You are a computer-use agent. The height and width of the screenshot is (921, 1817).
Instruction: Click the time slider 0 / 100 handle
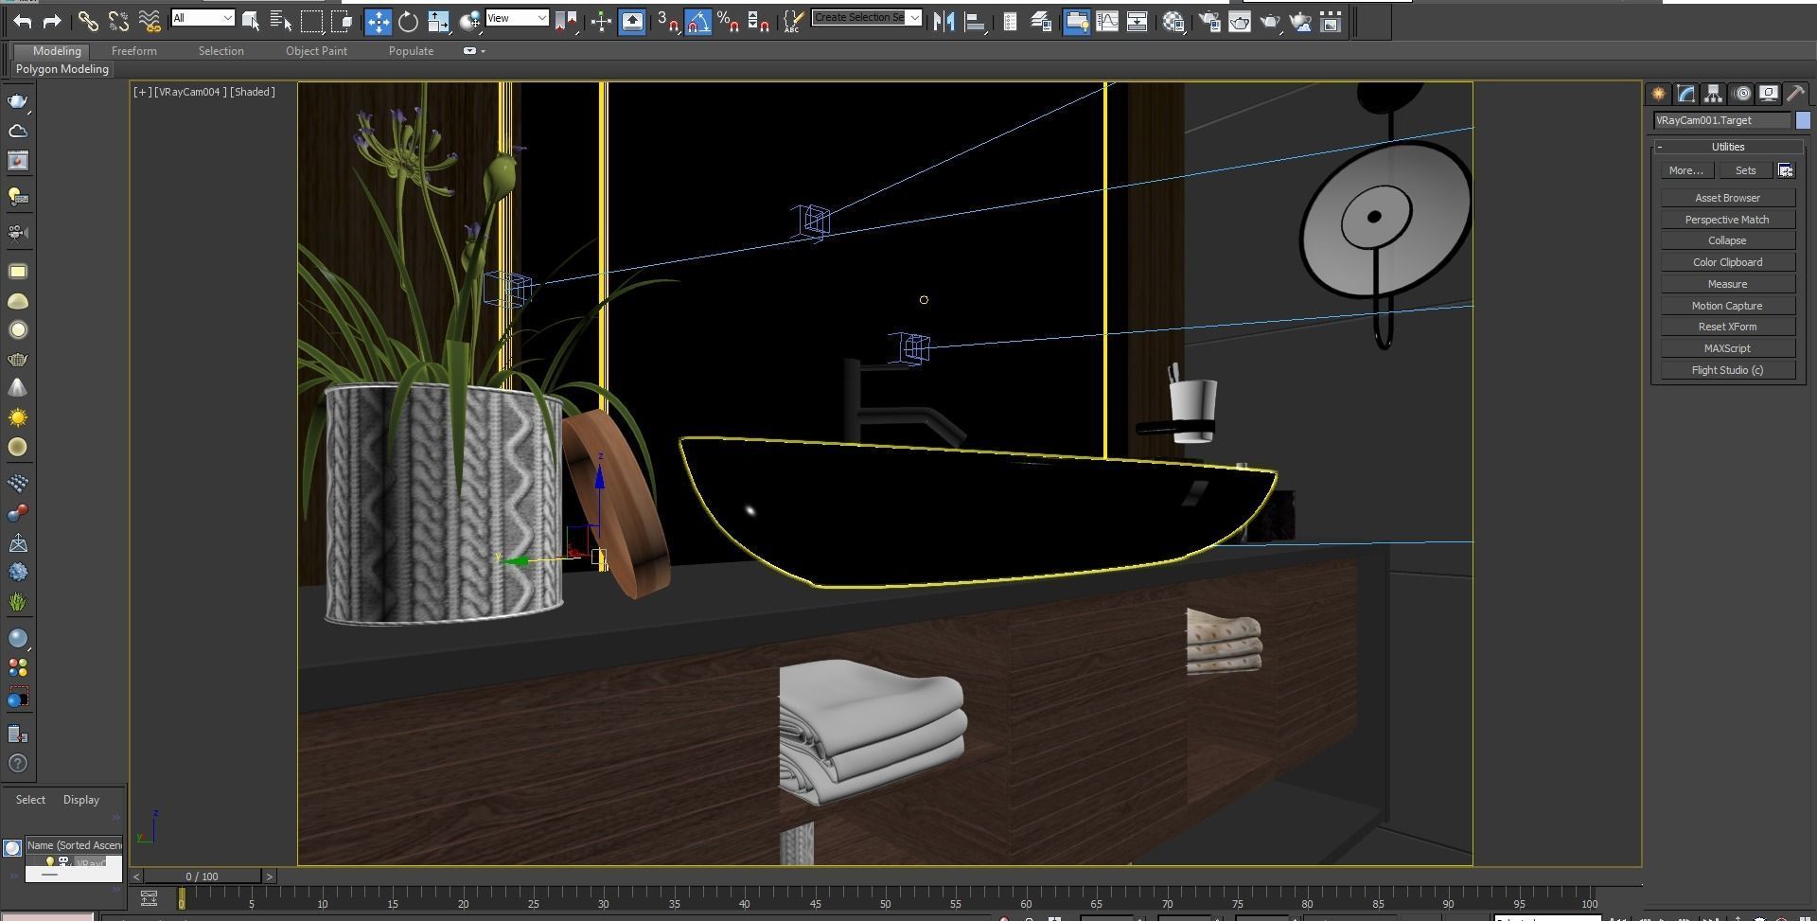click(202, 877)
